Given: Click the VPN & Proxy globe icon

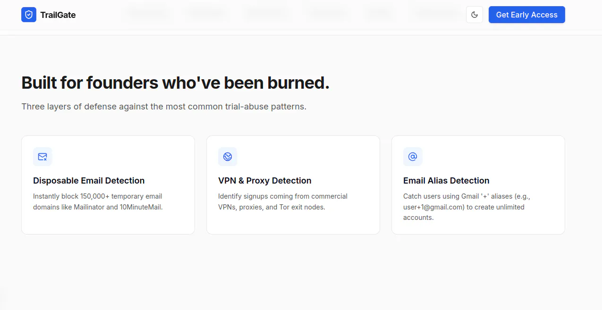Looking at the screenshot, I should (228, 157).
